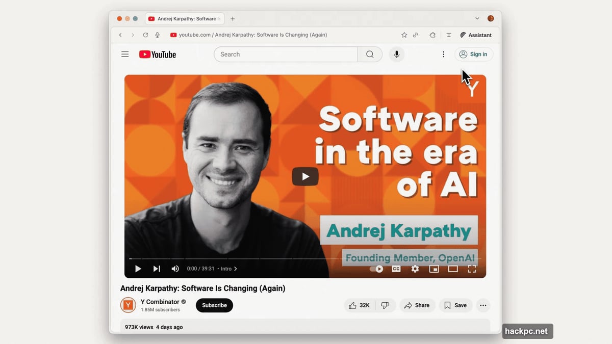Toggle autoplay in the player controls
The image size is (612, 344).
[378, 269]
